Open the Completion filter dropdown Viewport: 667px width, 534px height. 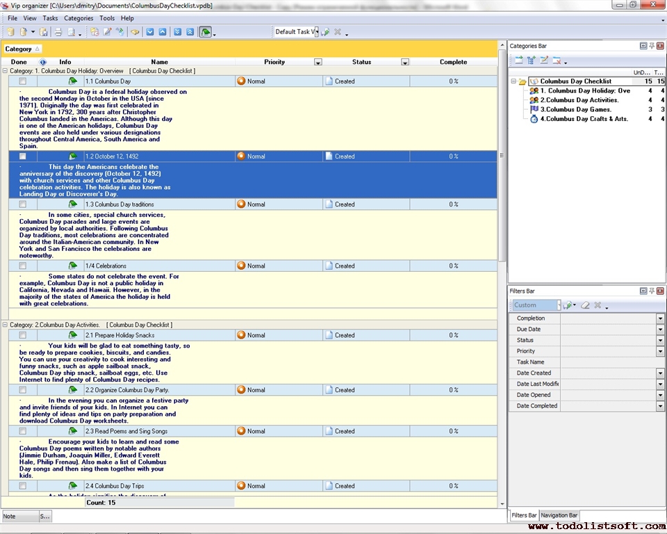pos(660,318)
